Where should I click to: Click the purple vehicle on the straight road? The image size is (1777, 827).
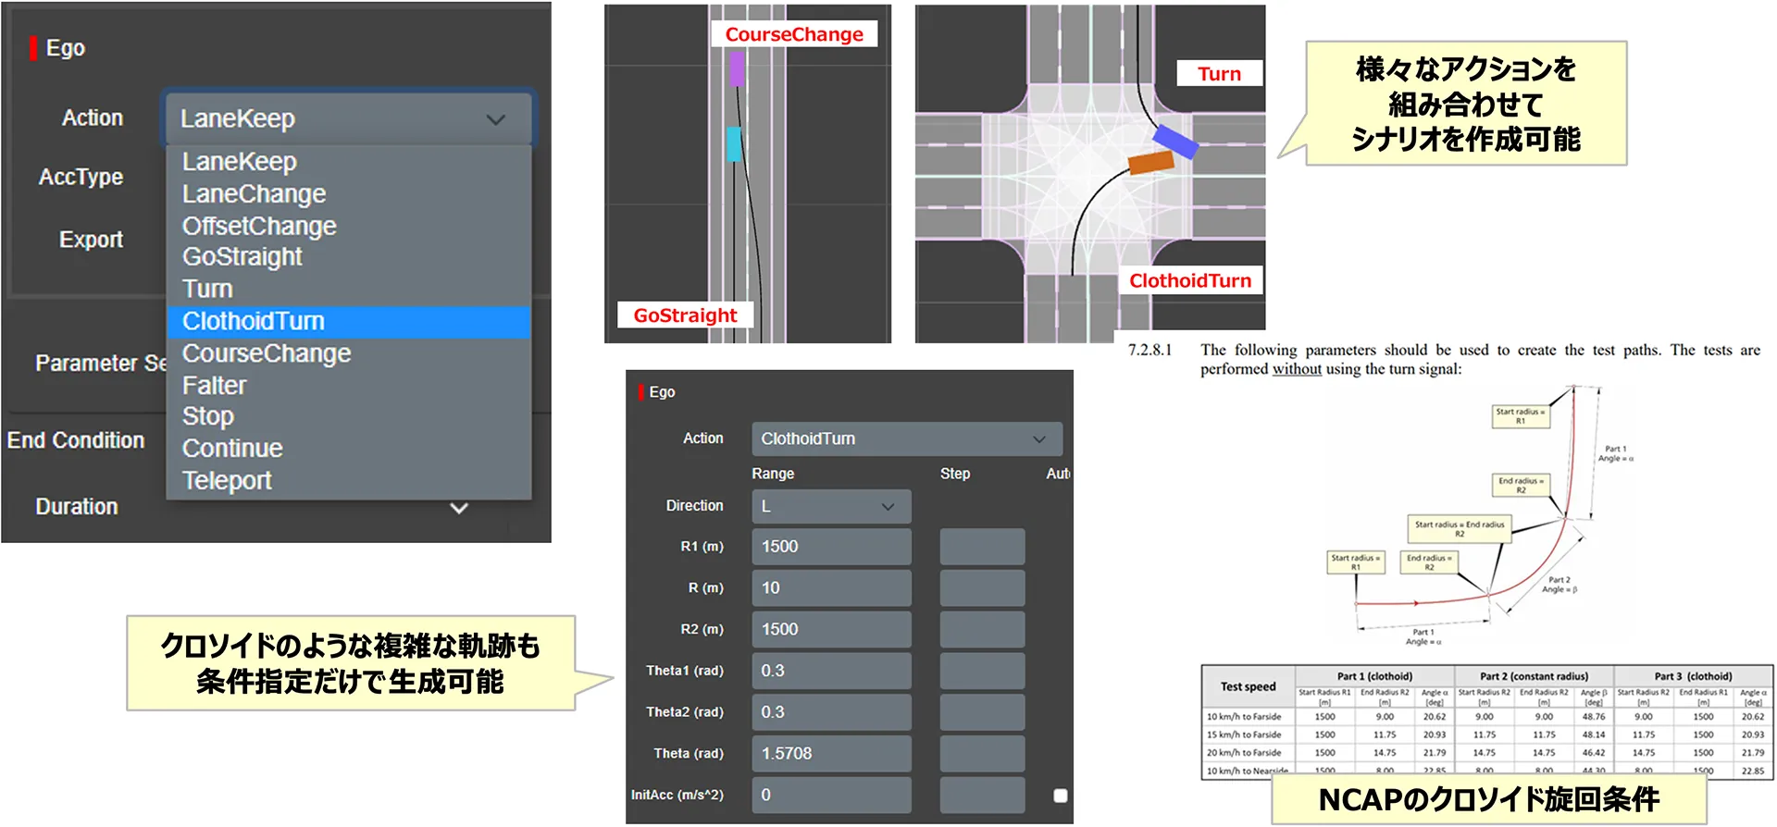coord(736,69)
